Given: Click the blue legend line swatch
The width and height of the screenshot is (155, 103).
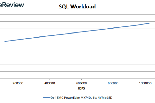Looking at the screenshot, I should click(47, 97).
